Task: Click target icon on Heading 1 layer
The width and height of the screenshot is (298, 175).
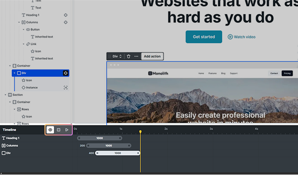Action: point(65,15)
